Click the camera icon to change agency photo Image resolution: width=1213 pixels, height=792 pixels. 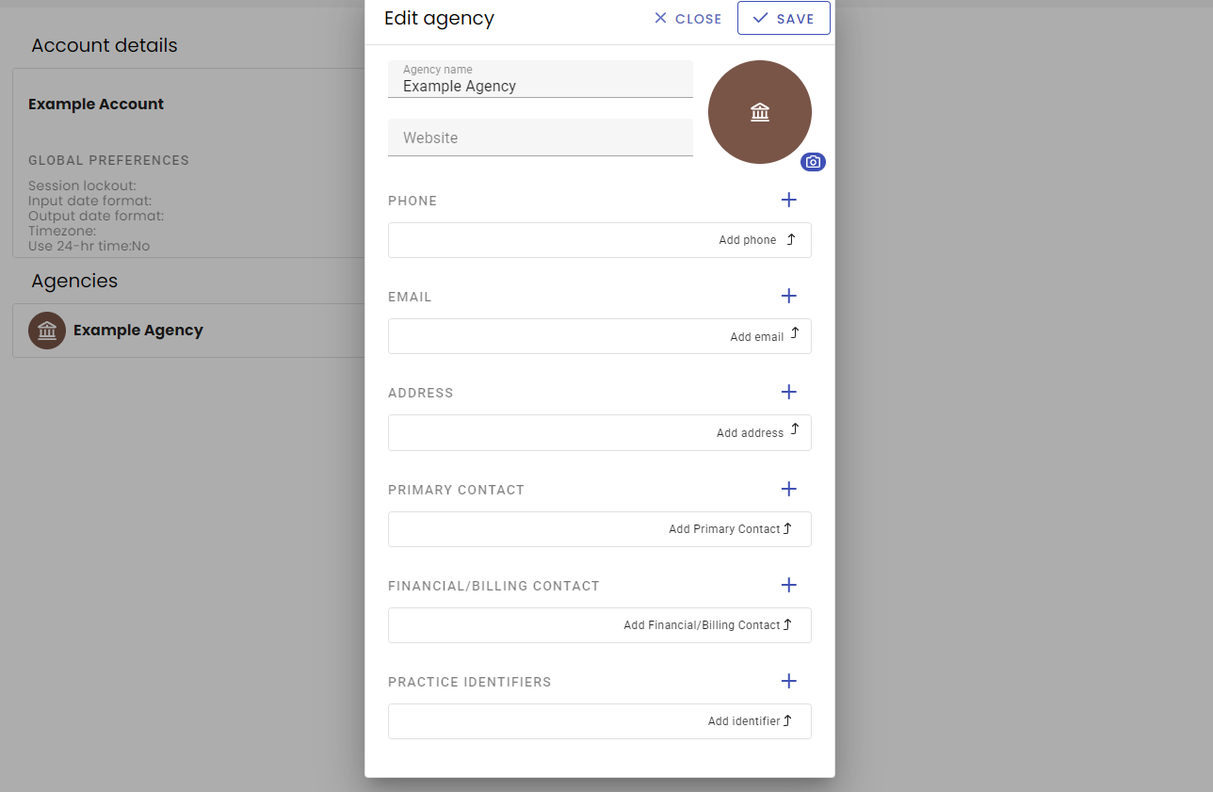click(x=813, y=162)
